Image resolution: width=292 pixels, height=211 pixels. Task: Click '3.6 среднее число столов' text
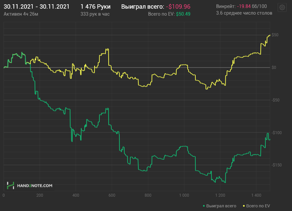(244, 13)
